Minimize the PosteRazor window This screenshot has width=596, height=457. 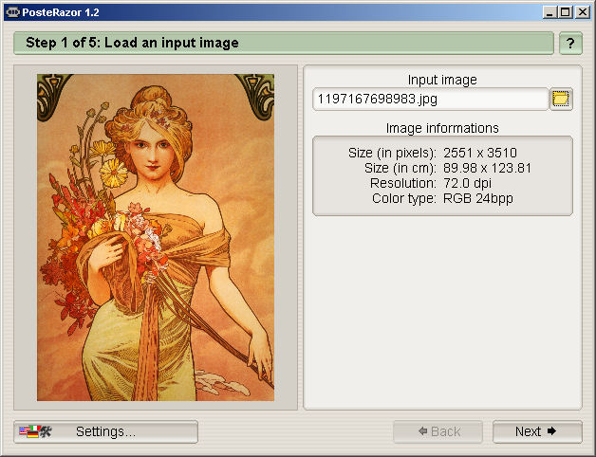(x=549, y=12)
